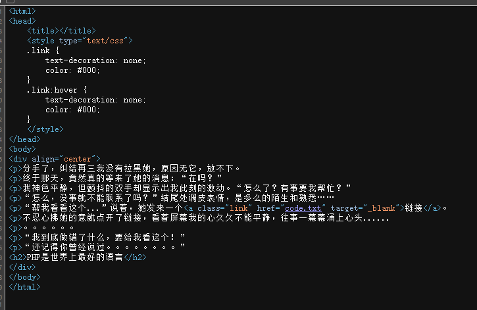The width and height of the screenshot is (477, 310).
Task: Click the paragraph containing 我到底做错了什么
Action: click(x=97, y=238)
